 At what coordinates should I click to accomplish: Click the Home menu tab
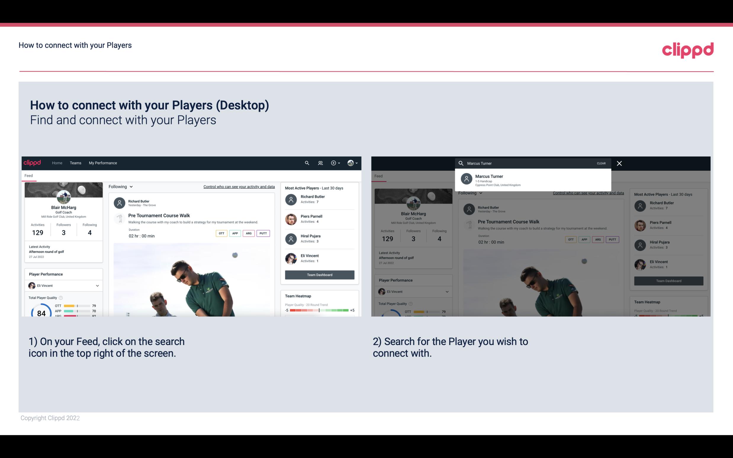click(57, 162)
